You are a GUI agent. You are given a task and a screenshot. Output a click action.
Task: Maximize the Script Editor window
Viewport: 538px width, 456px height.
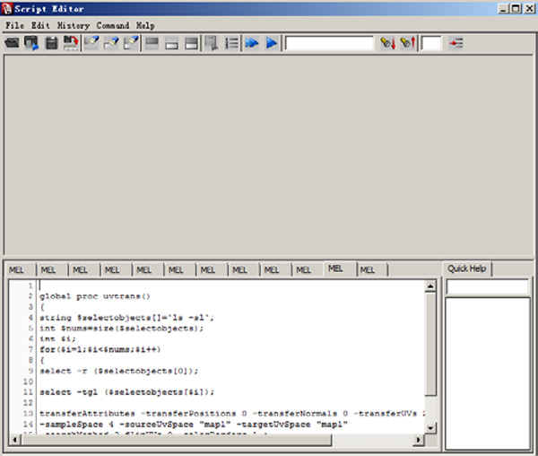point(516,9)
